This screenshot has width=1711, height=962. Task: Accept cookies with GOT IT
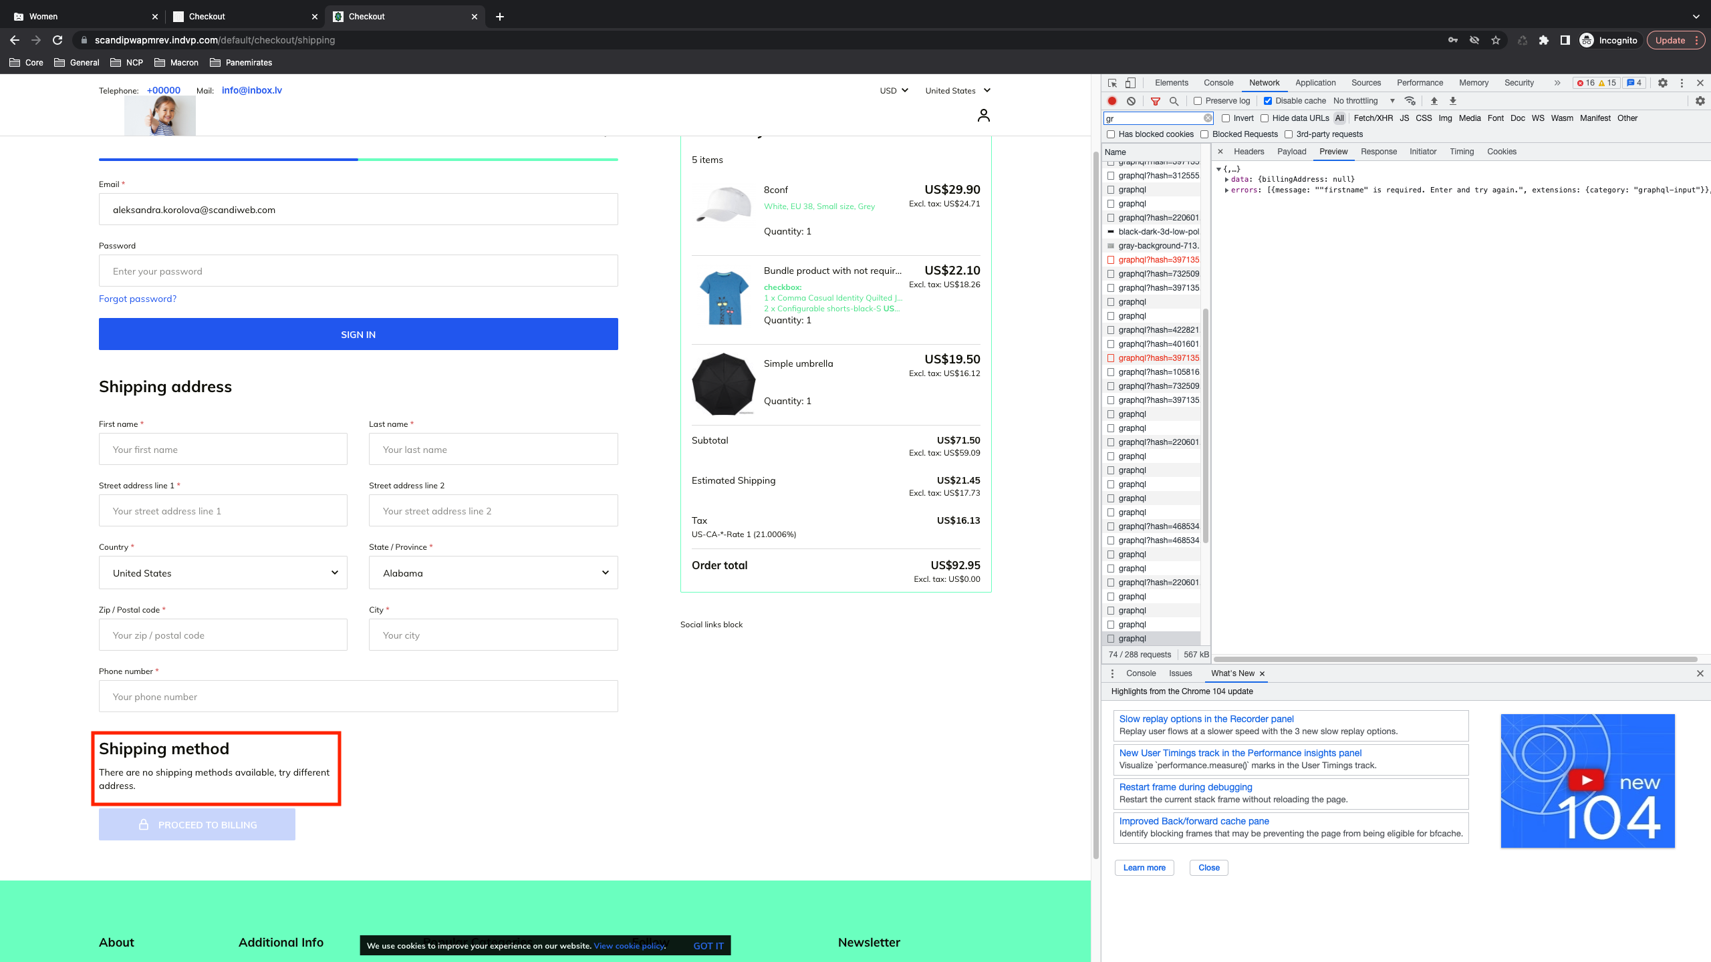pyautogui.click(x=708, y=945)
